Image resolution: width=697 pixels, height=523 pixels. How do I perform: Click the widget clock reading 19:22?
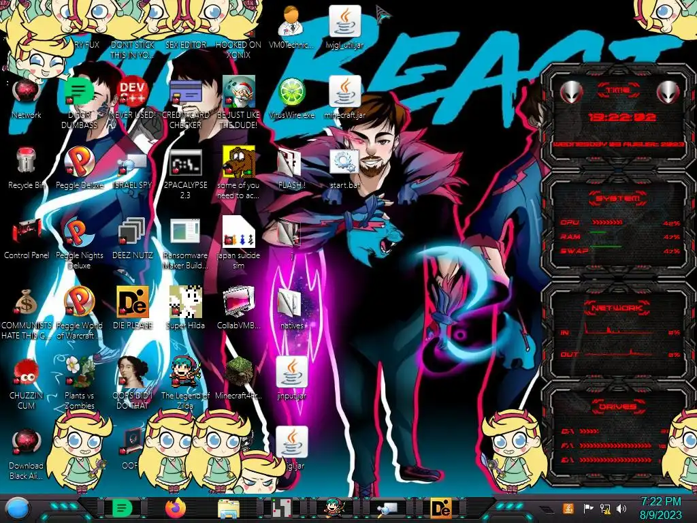[621, 117]
